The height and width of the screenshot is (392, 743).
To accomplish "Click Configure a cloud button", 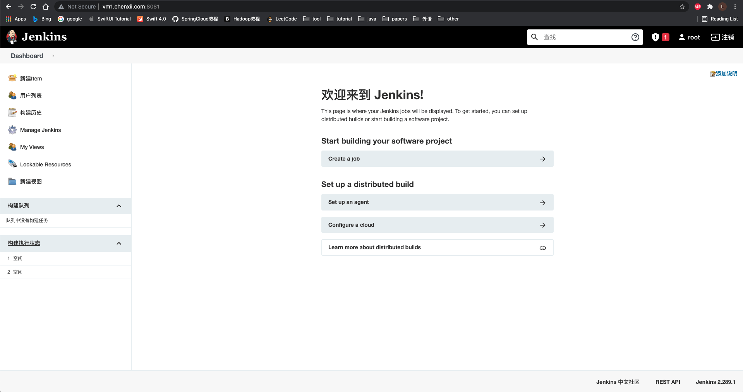I will [437, 225].
